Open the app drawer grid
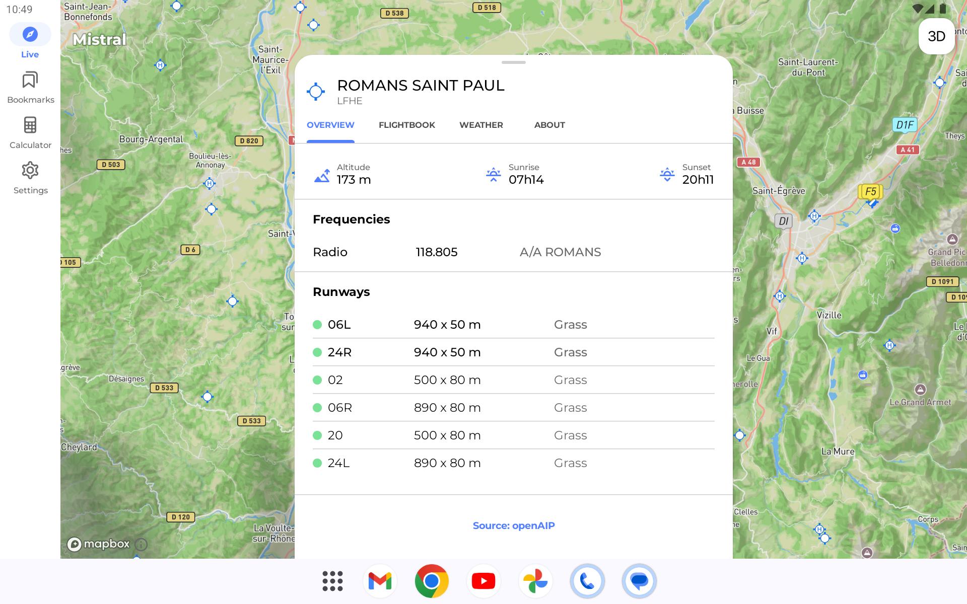This screenshot has width=967, height=604. pyautogui.click(x=332, y=581)
